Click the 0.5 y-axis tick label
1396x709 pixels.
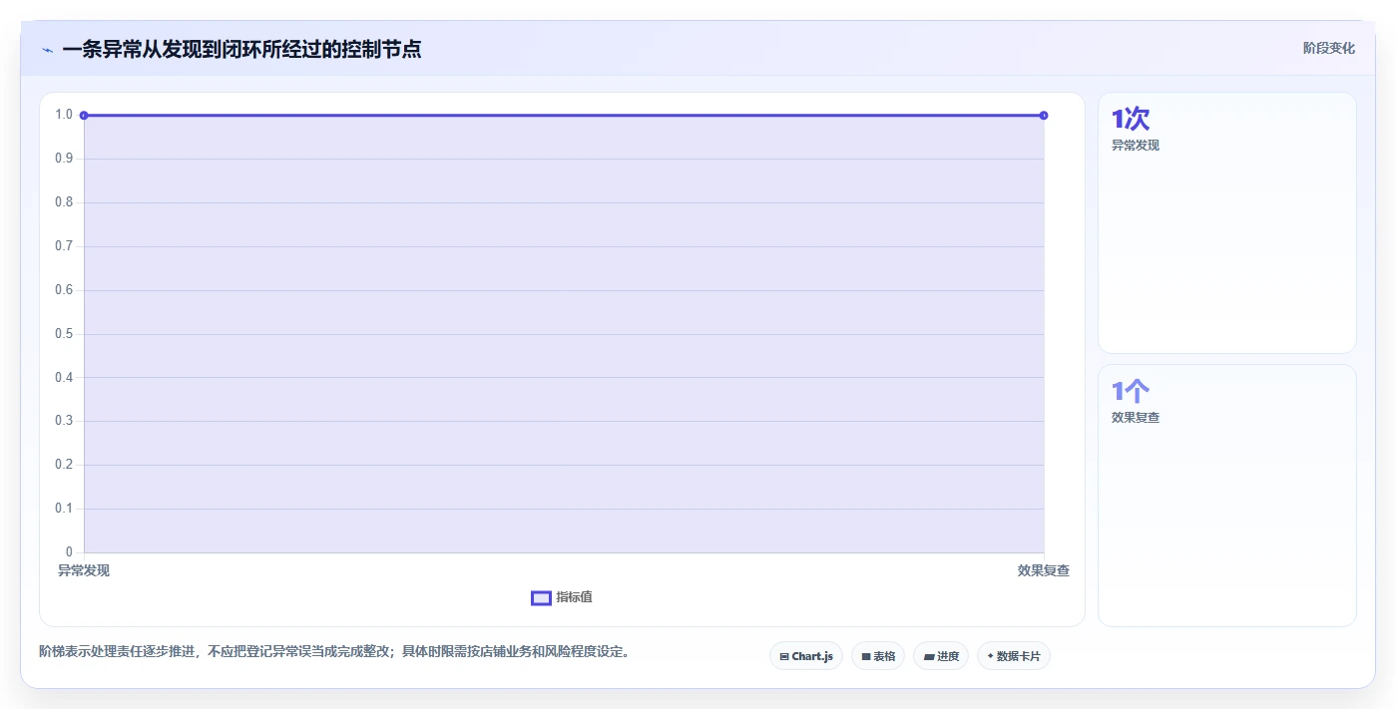pos(64,334)
